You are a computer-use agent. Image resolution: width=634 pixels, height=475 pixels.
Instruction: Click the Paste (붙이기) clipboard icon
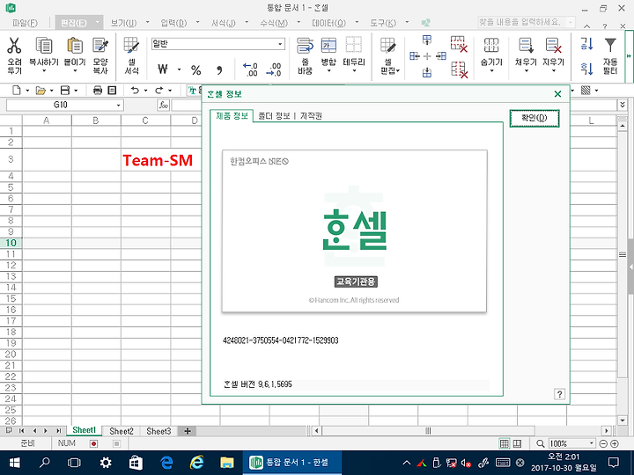(x=75, y=46)
